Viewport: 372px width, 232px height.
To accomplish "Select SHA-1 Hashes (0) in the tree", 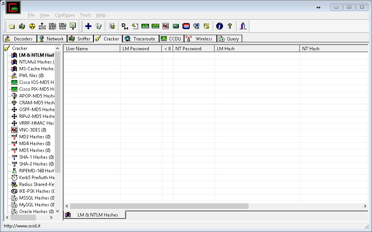I will tap(36, 157).
